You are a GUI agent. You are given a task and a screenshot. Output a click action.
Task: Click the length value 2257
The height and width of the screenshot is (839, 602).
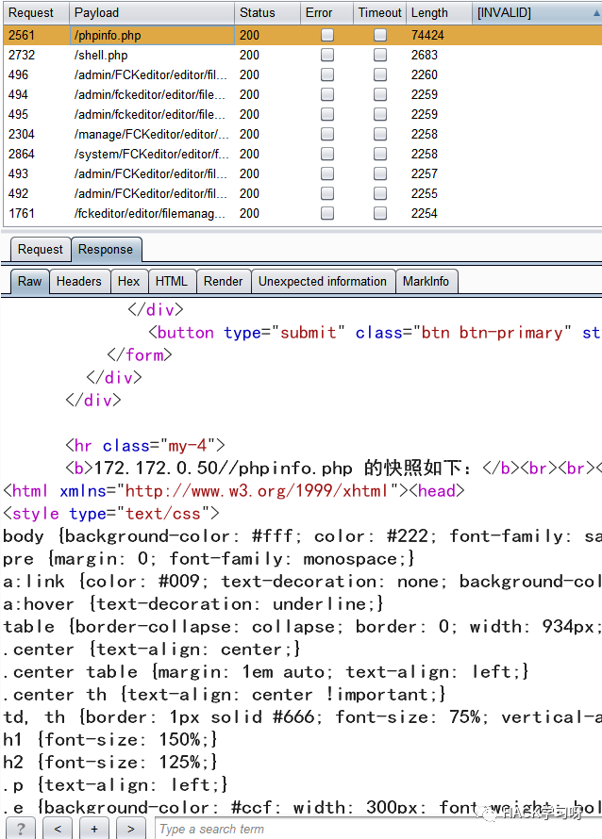click(x=425, y=173)
